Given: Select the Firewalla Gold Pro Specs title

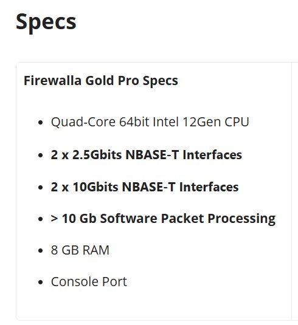Looking at the screenshot, I should pyautogui.click(x=101, y=81).
